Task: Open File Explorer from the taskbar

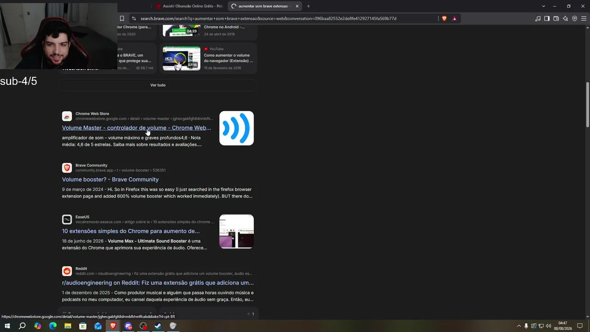Action: tap(68, 326)
